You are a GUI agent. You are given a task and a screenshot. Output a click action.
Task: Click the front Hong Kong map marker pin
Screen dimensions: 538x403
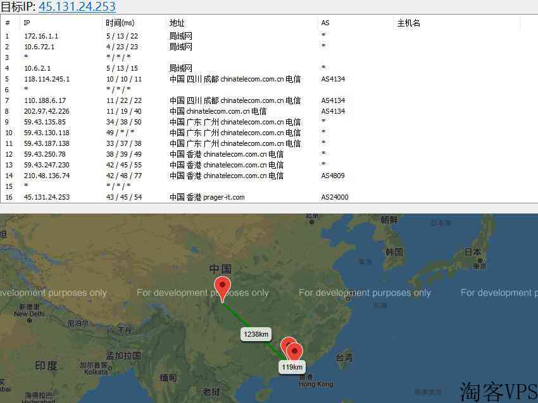(x=294, y=351)
